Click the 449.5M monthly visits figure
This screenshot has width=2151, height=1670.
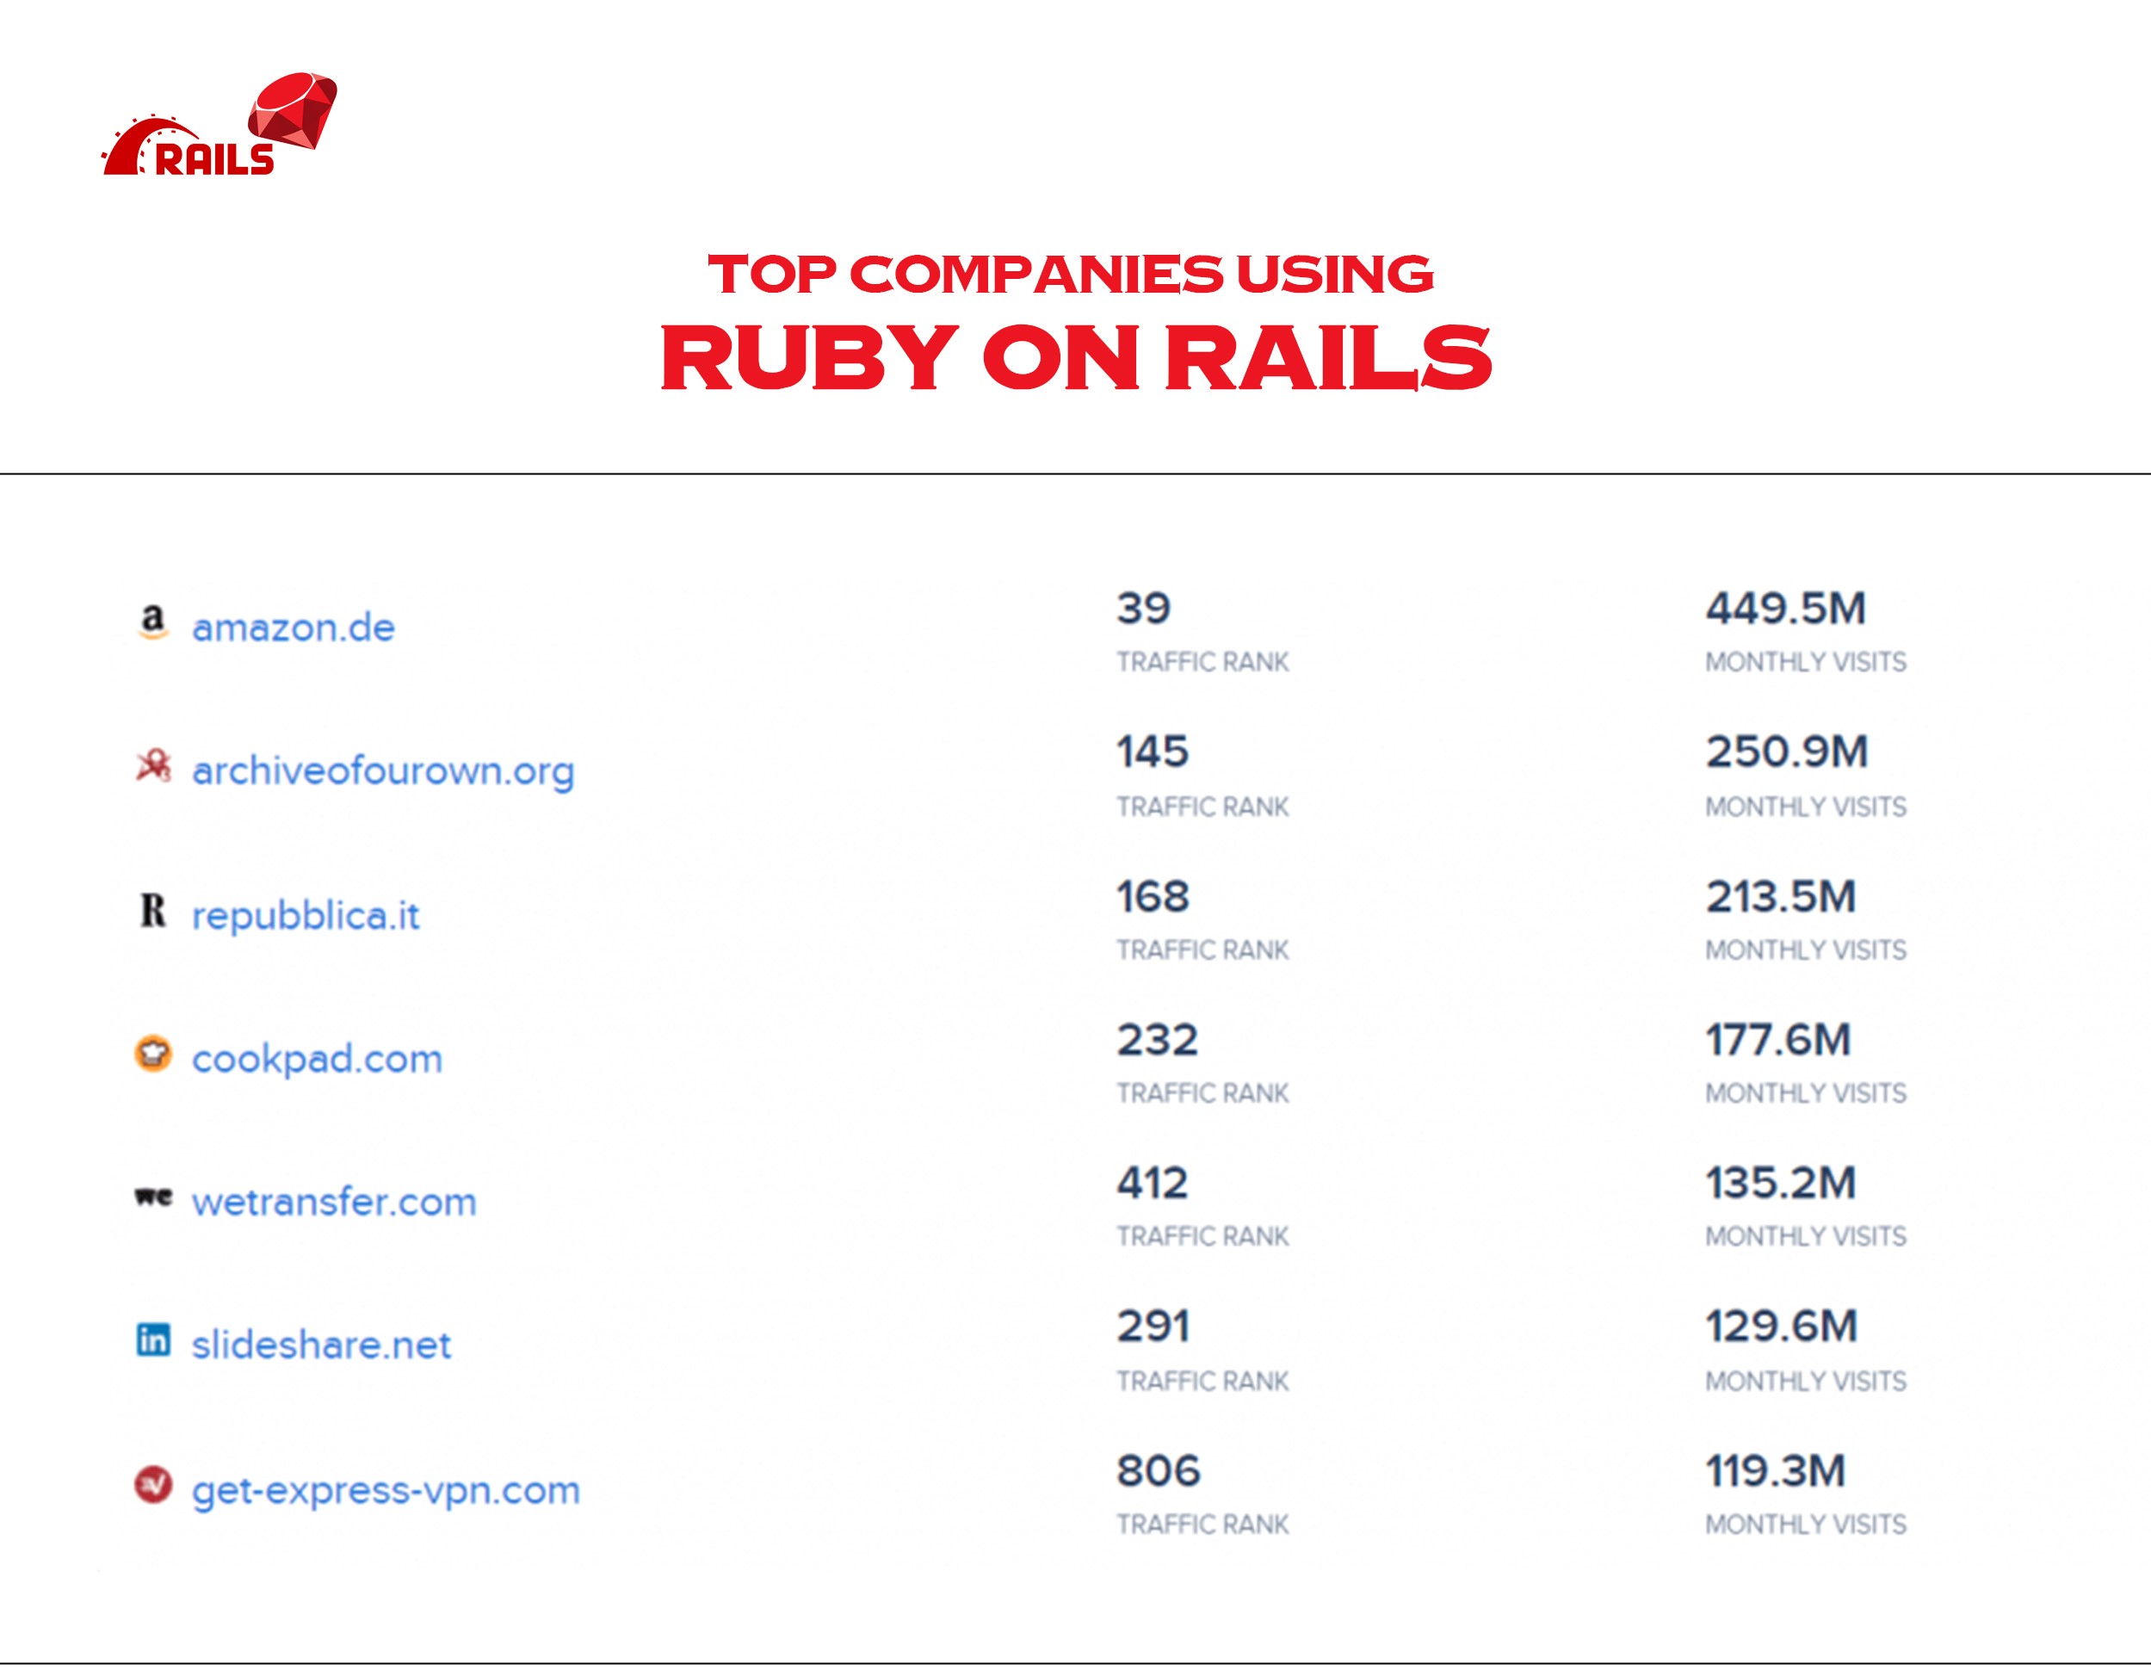tap(1784, 608)
